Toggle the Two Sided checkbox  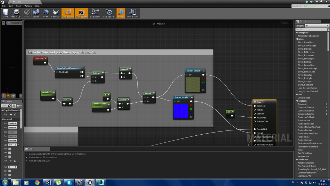pyautogui.click(x=10, y=149)
